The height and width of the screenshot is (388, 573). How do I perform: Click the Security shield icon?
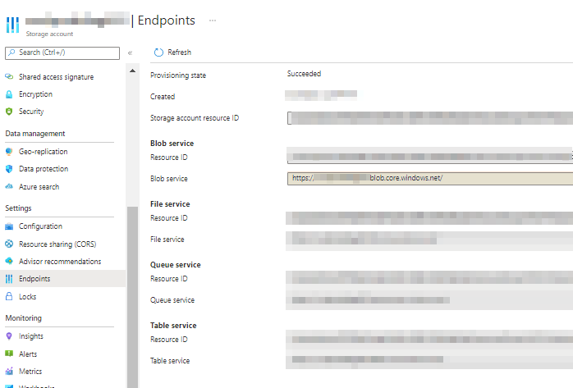[9, 112]
